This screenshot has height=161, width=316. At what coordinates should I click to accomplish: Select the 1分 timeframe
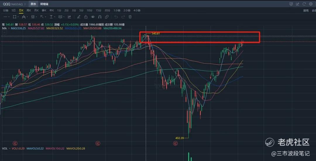[x=59, y=11]
